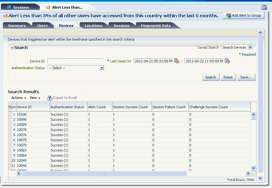This screenshot has width=272, height=188.
Task: Click the horizontal scrollbar right arrow
Action: [248, 173]
